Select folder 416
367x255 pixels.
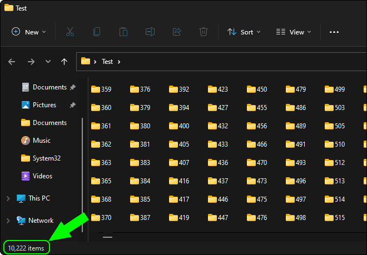(179, 181)
